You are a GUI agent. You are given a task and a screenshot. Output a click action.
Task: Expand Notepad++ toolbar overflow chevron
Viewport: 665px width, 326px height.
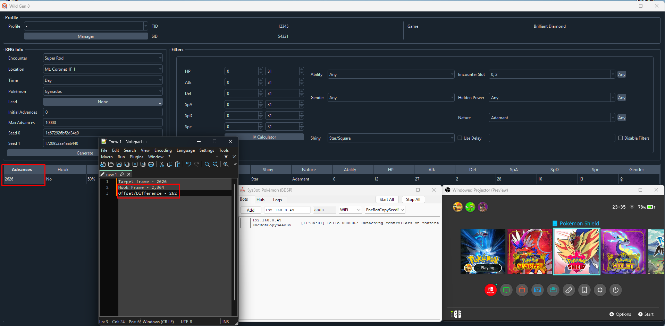pos(235,164)
